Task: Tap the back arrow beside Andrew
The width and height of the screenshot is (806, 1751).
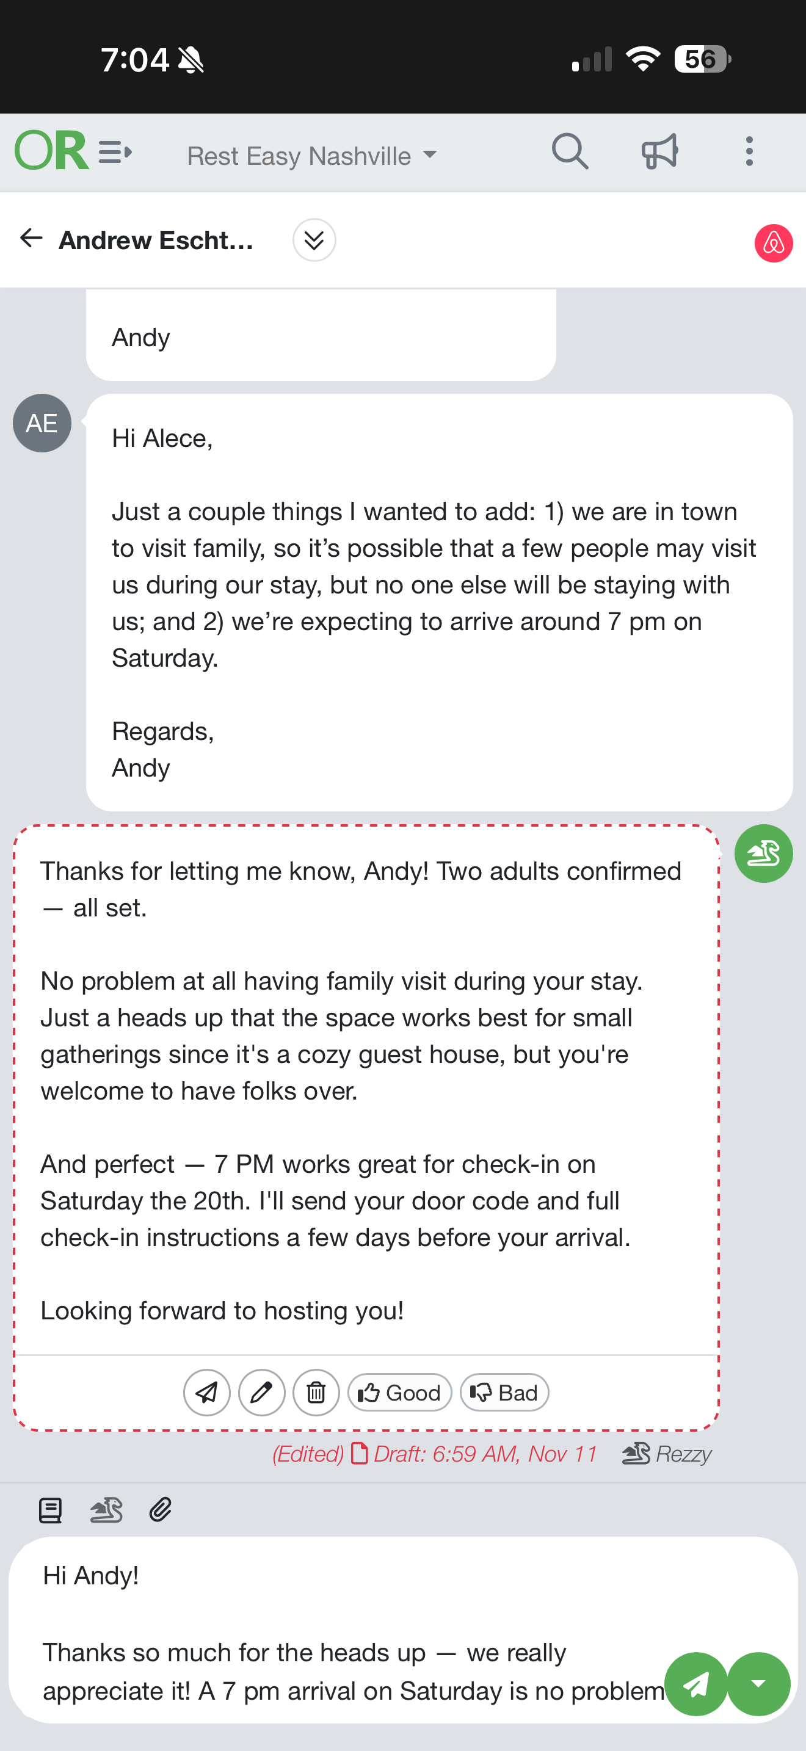Action: [x=31, y=239]
